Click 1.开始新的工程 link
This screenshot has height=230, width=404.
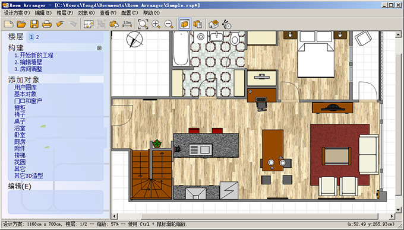point(34,55)
